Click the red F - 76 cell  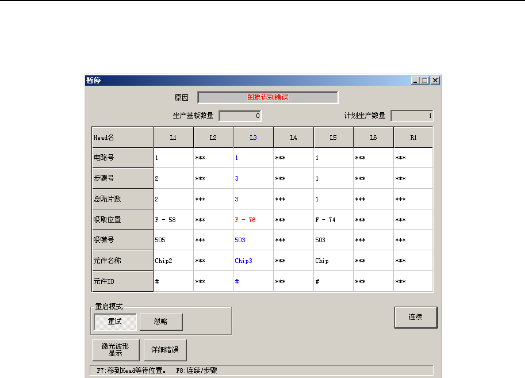pyautogui.click(x=254, y=220)
